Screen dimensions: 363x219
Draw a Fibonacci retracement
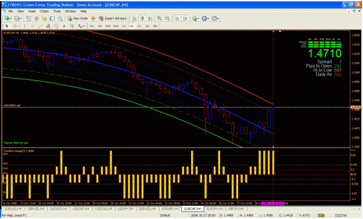56,26
